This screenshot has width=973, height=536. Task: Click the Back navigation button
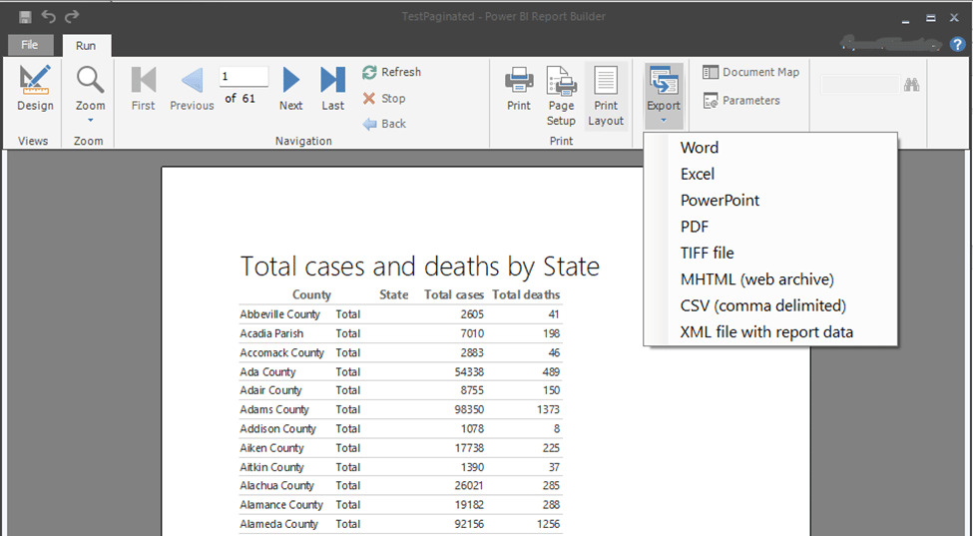[x=384, y=124]
